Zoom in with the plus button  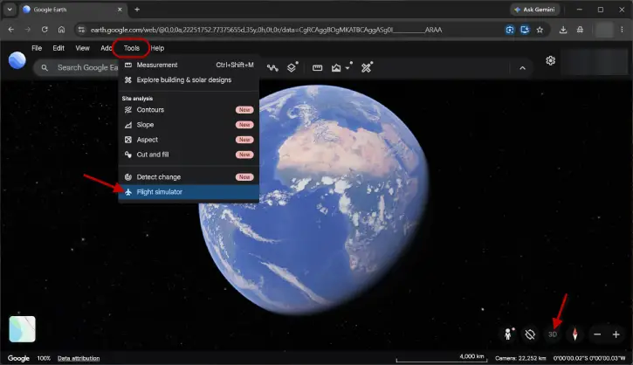coord(616,334)
